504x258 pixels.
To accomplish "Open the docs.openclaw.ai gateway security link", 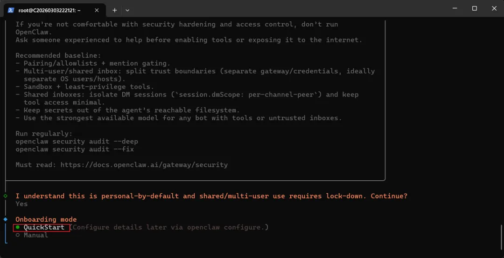I will tap(144, 165).
